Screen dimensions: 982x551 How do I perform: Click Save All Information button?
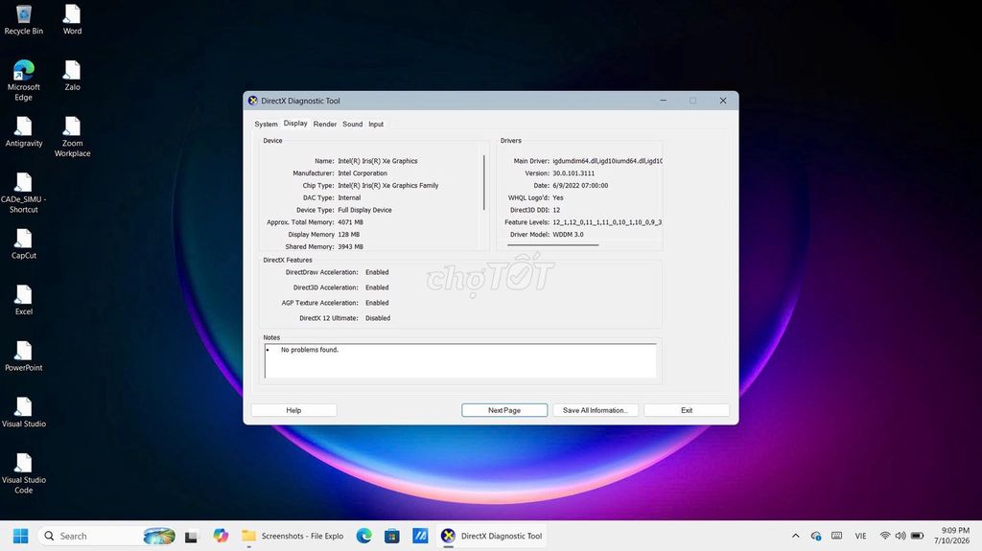[x=595, y=410]
